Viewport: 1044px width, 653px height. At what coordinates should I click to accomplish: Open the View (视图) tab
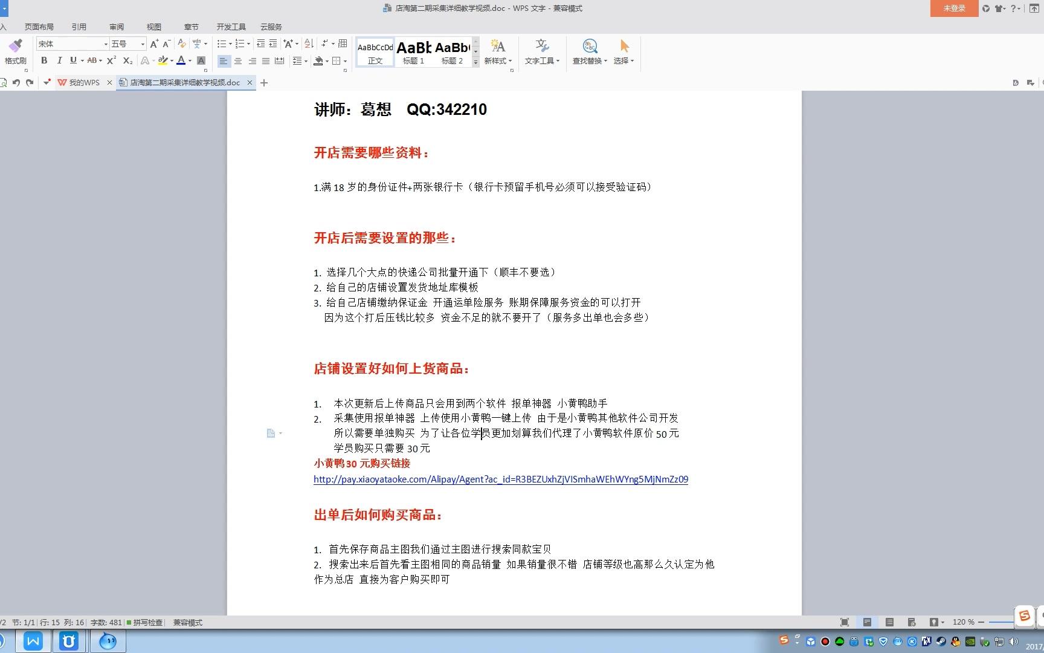point(154,27)
